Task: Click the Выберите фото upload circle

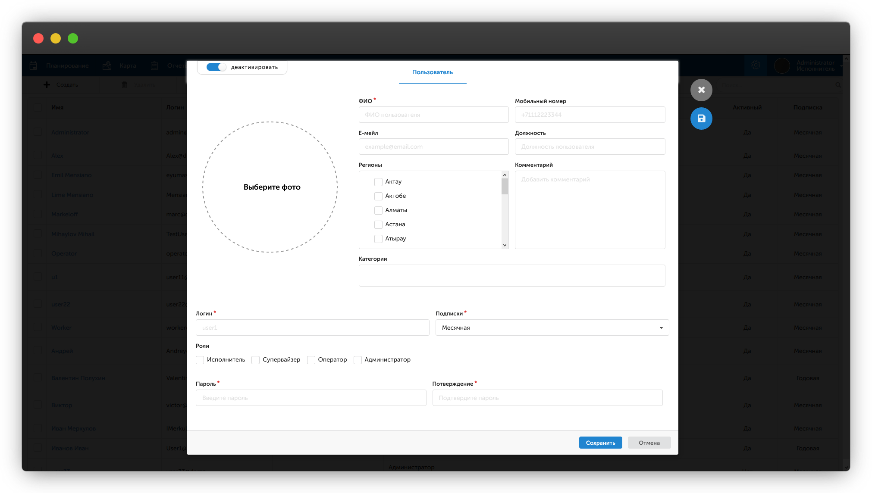Action: 270,187
